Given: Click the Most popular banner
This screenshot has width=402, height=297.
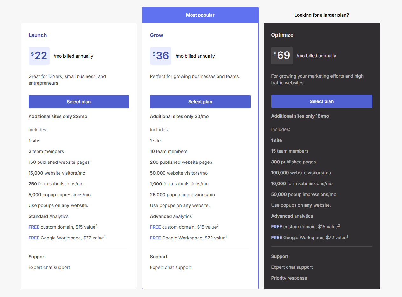Looking at the screenshot, I should pos(200,15).
